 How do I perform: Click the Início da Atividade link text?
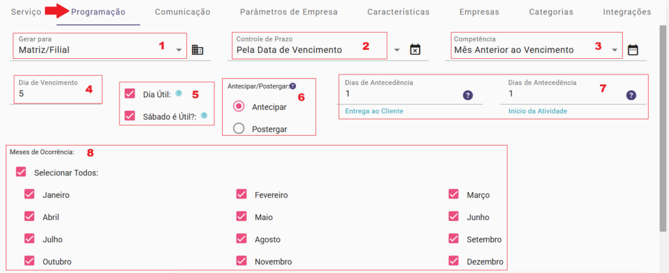[538, 111]
